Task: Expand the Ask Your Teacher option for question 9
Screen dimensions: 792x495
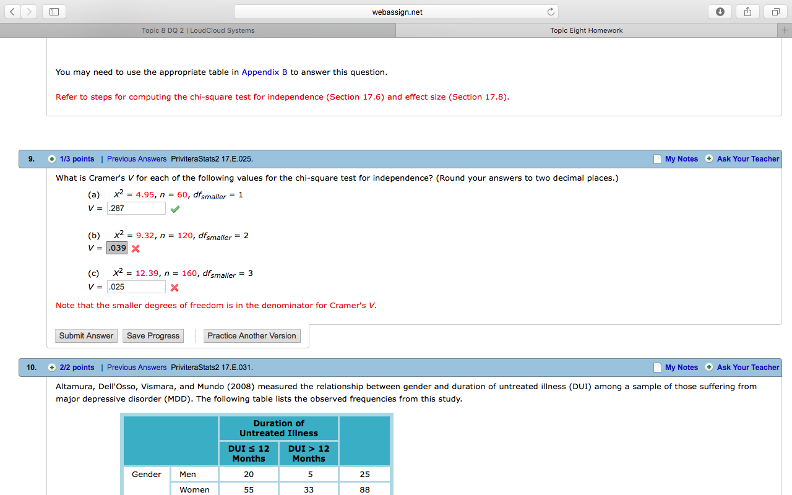Action: pos(708,159)
